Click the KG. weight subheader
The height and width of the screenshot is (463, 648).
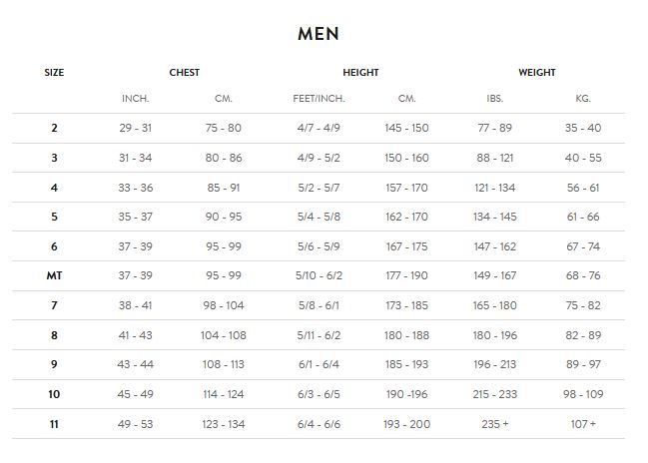582,99
